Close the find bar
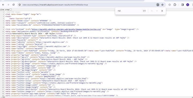 tap(162, 11)
